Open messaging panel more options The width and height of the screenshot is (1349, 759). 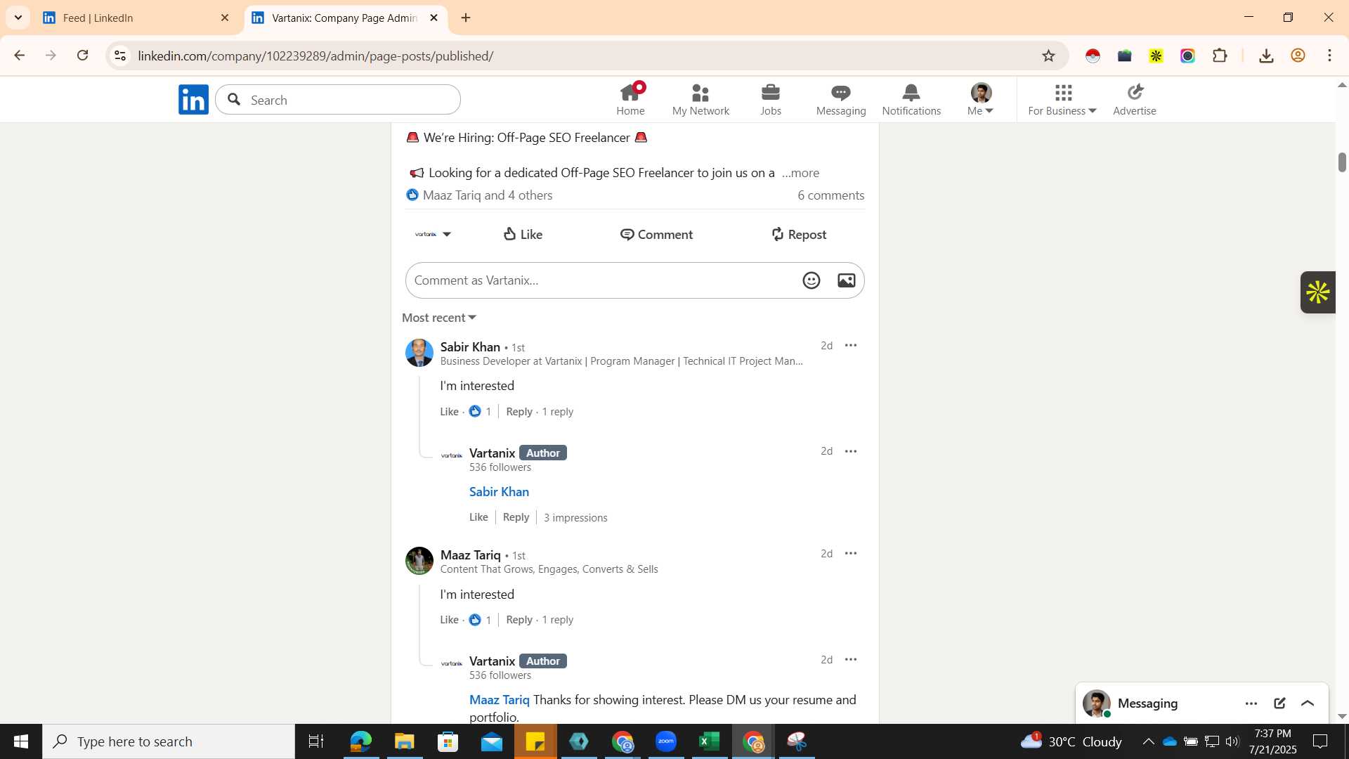pyautogui.click(x=1251, y=703)
